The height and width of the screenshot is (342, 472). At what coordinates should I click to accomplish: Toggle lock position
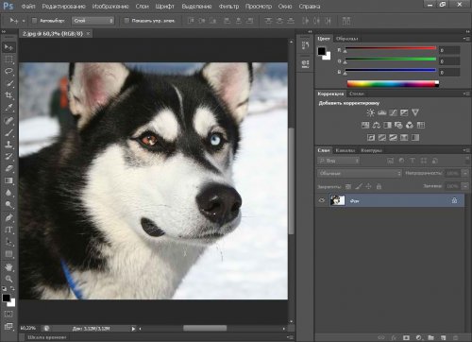coord(368,187)
